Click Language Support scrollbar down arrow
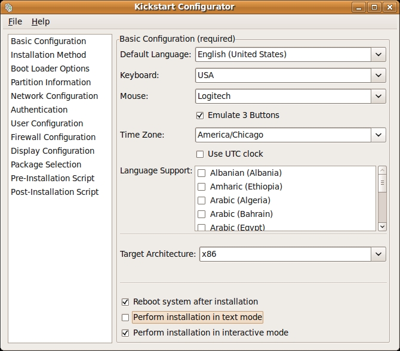The width and height of the screenshot is (400, 351). [382, 226]
